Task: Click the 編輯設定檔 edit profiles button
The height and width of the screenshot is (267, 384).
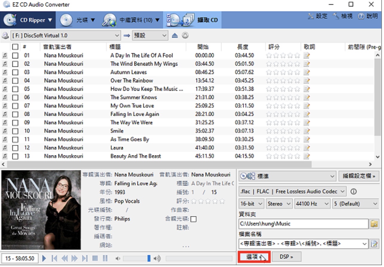Action: (359, 177)
